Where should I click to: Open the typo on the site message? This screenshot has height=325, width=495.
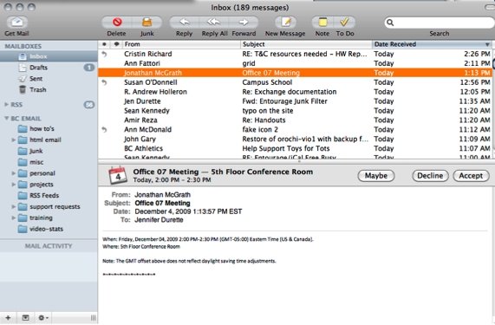coord(295,111)
